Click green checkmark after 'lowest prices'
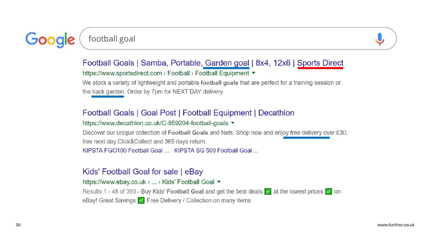 [x=328, y=191]
